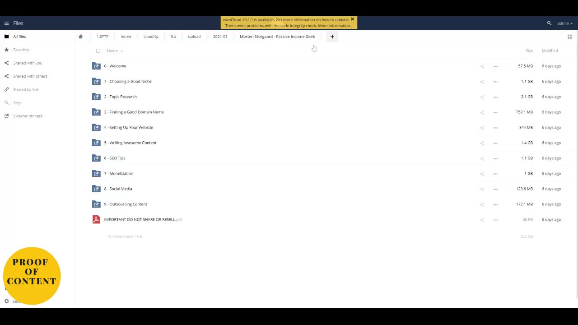Share 5 - Writing Awesome Content folder

coord(482,143)
